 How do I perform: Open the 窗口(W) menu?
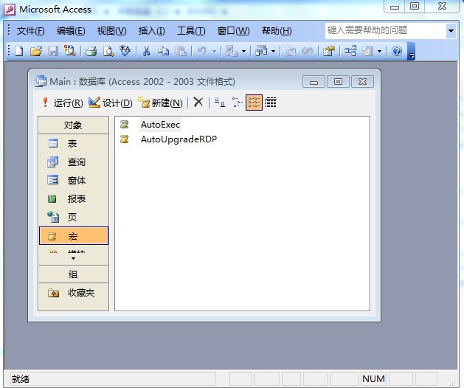click(233, 31)
